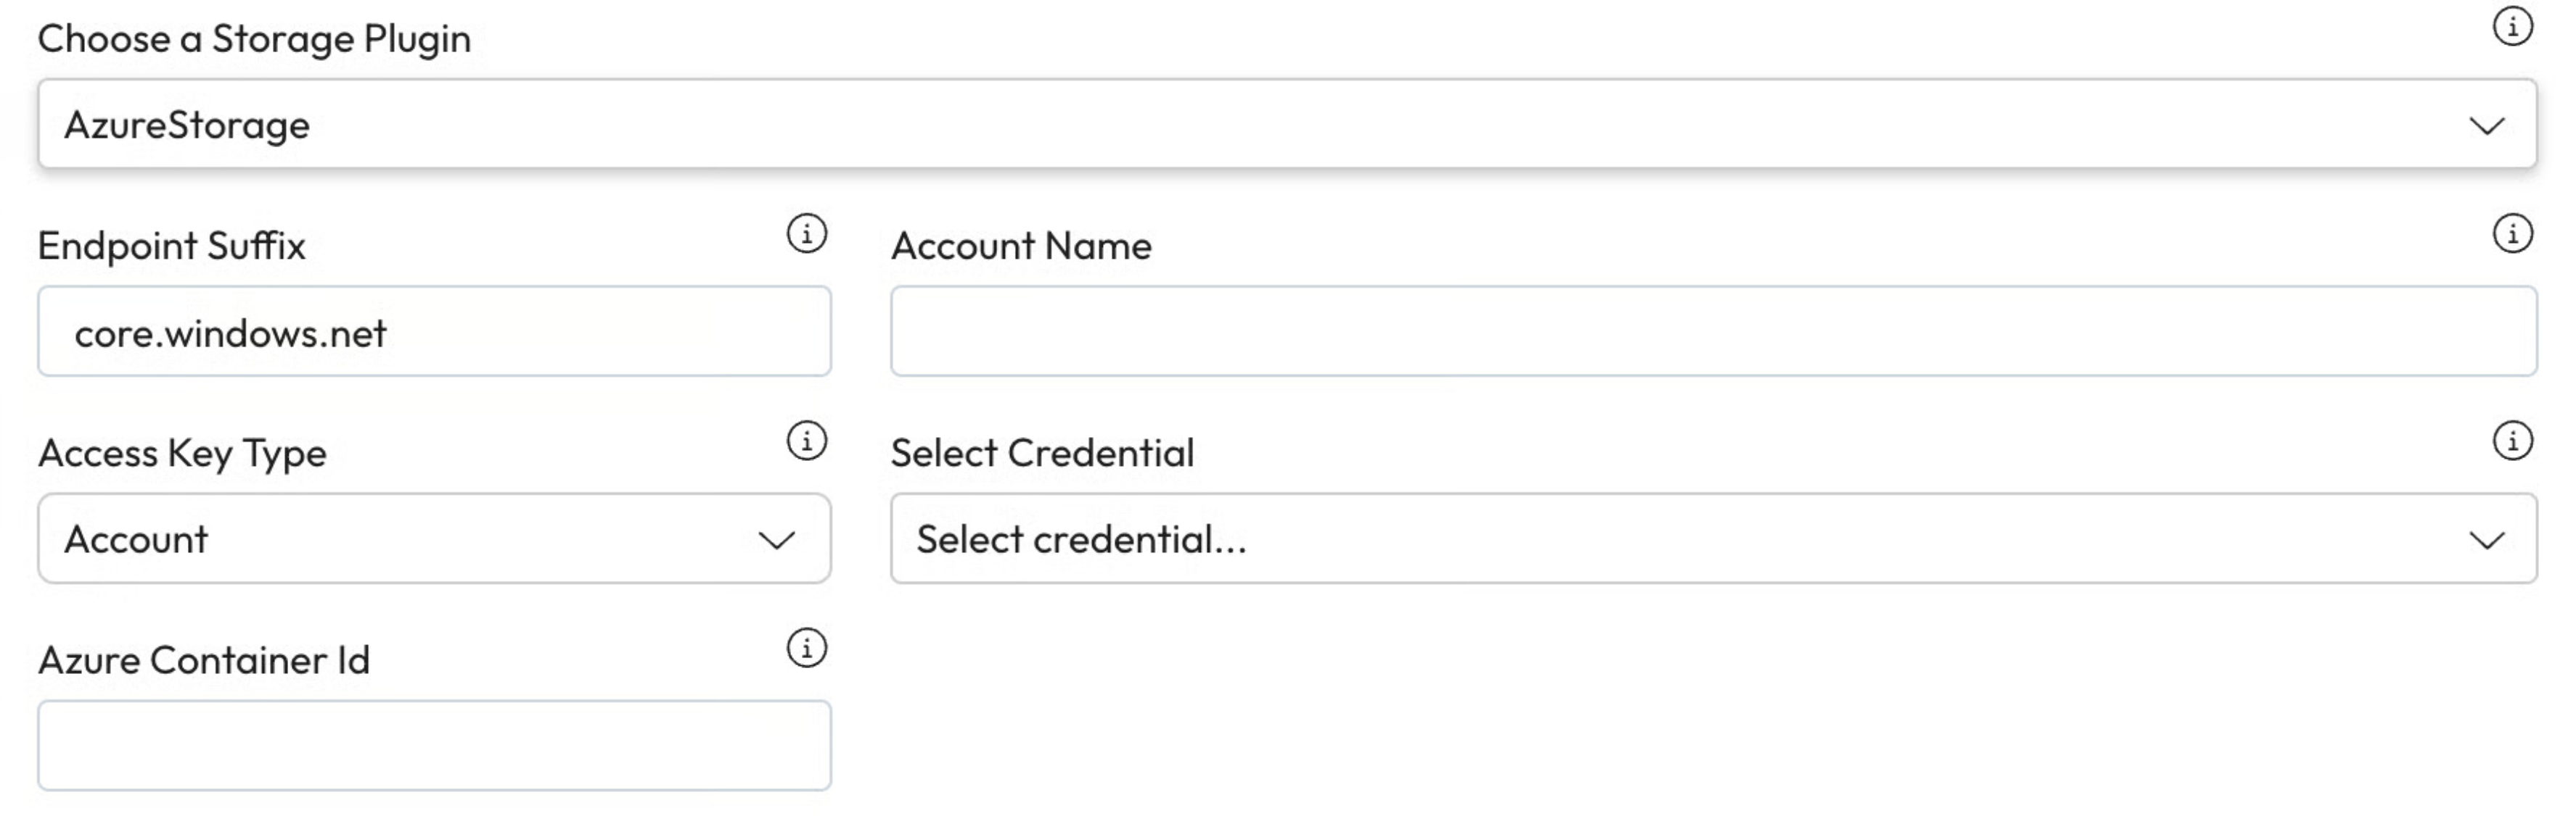The width and height of the screenshot is (2576, 816).
Task: Show info for Account Name field
Action: click(2512, 234)
